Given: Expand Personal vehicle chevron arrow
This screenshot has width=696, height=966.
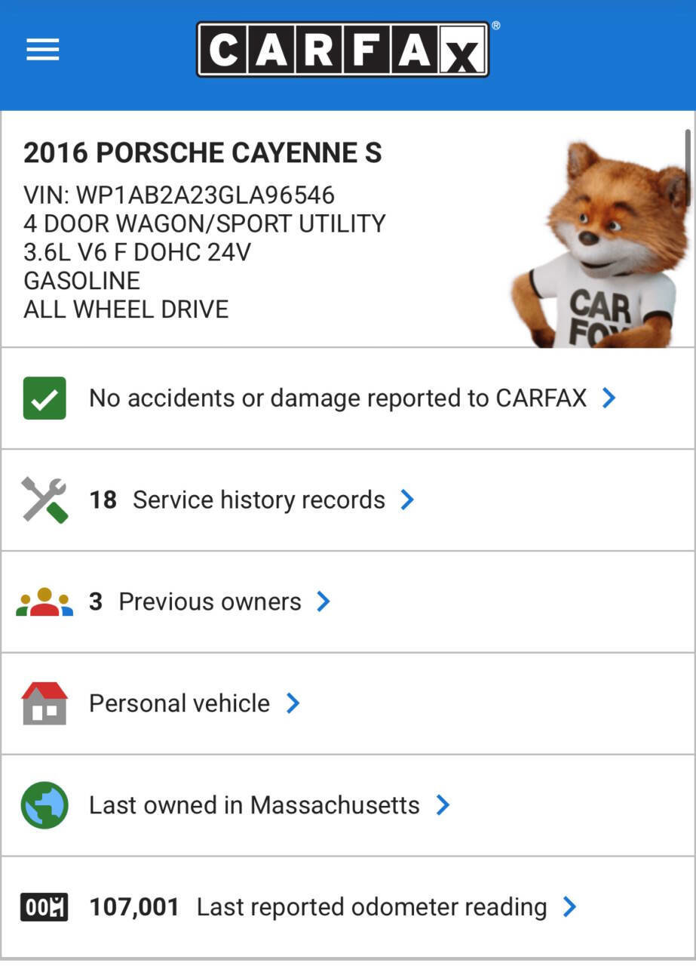Looking at the screenshot, I should tap(293, 703).
